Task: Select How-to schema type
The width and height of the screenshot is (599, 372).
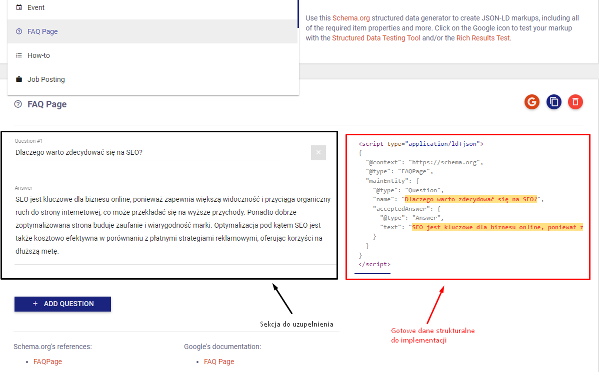Action: pyautogui.click(x=152, y=55)
